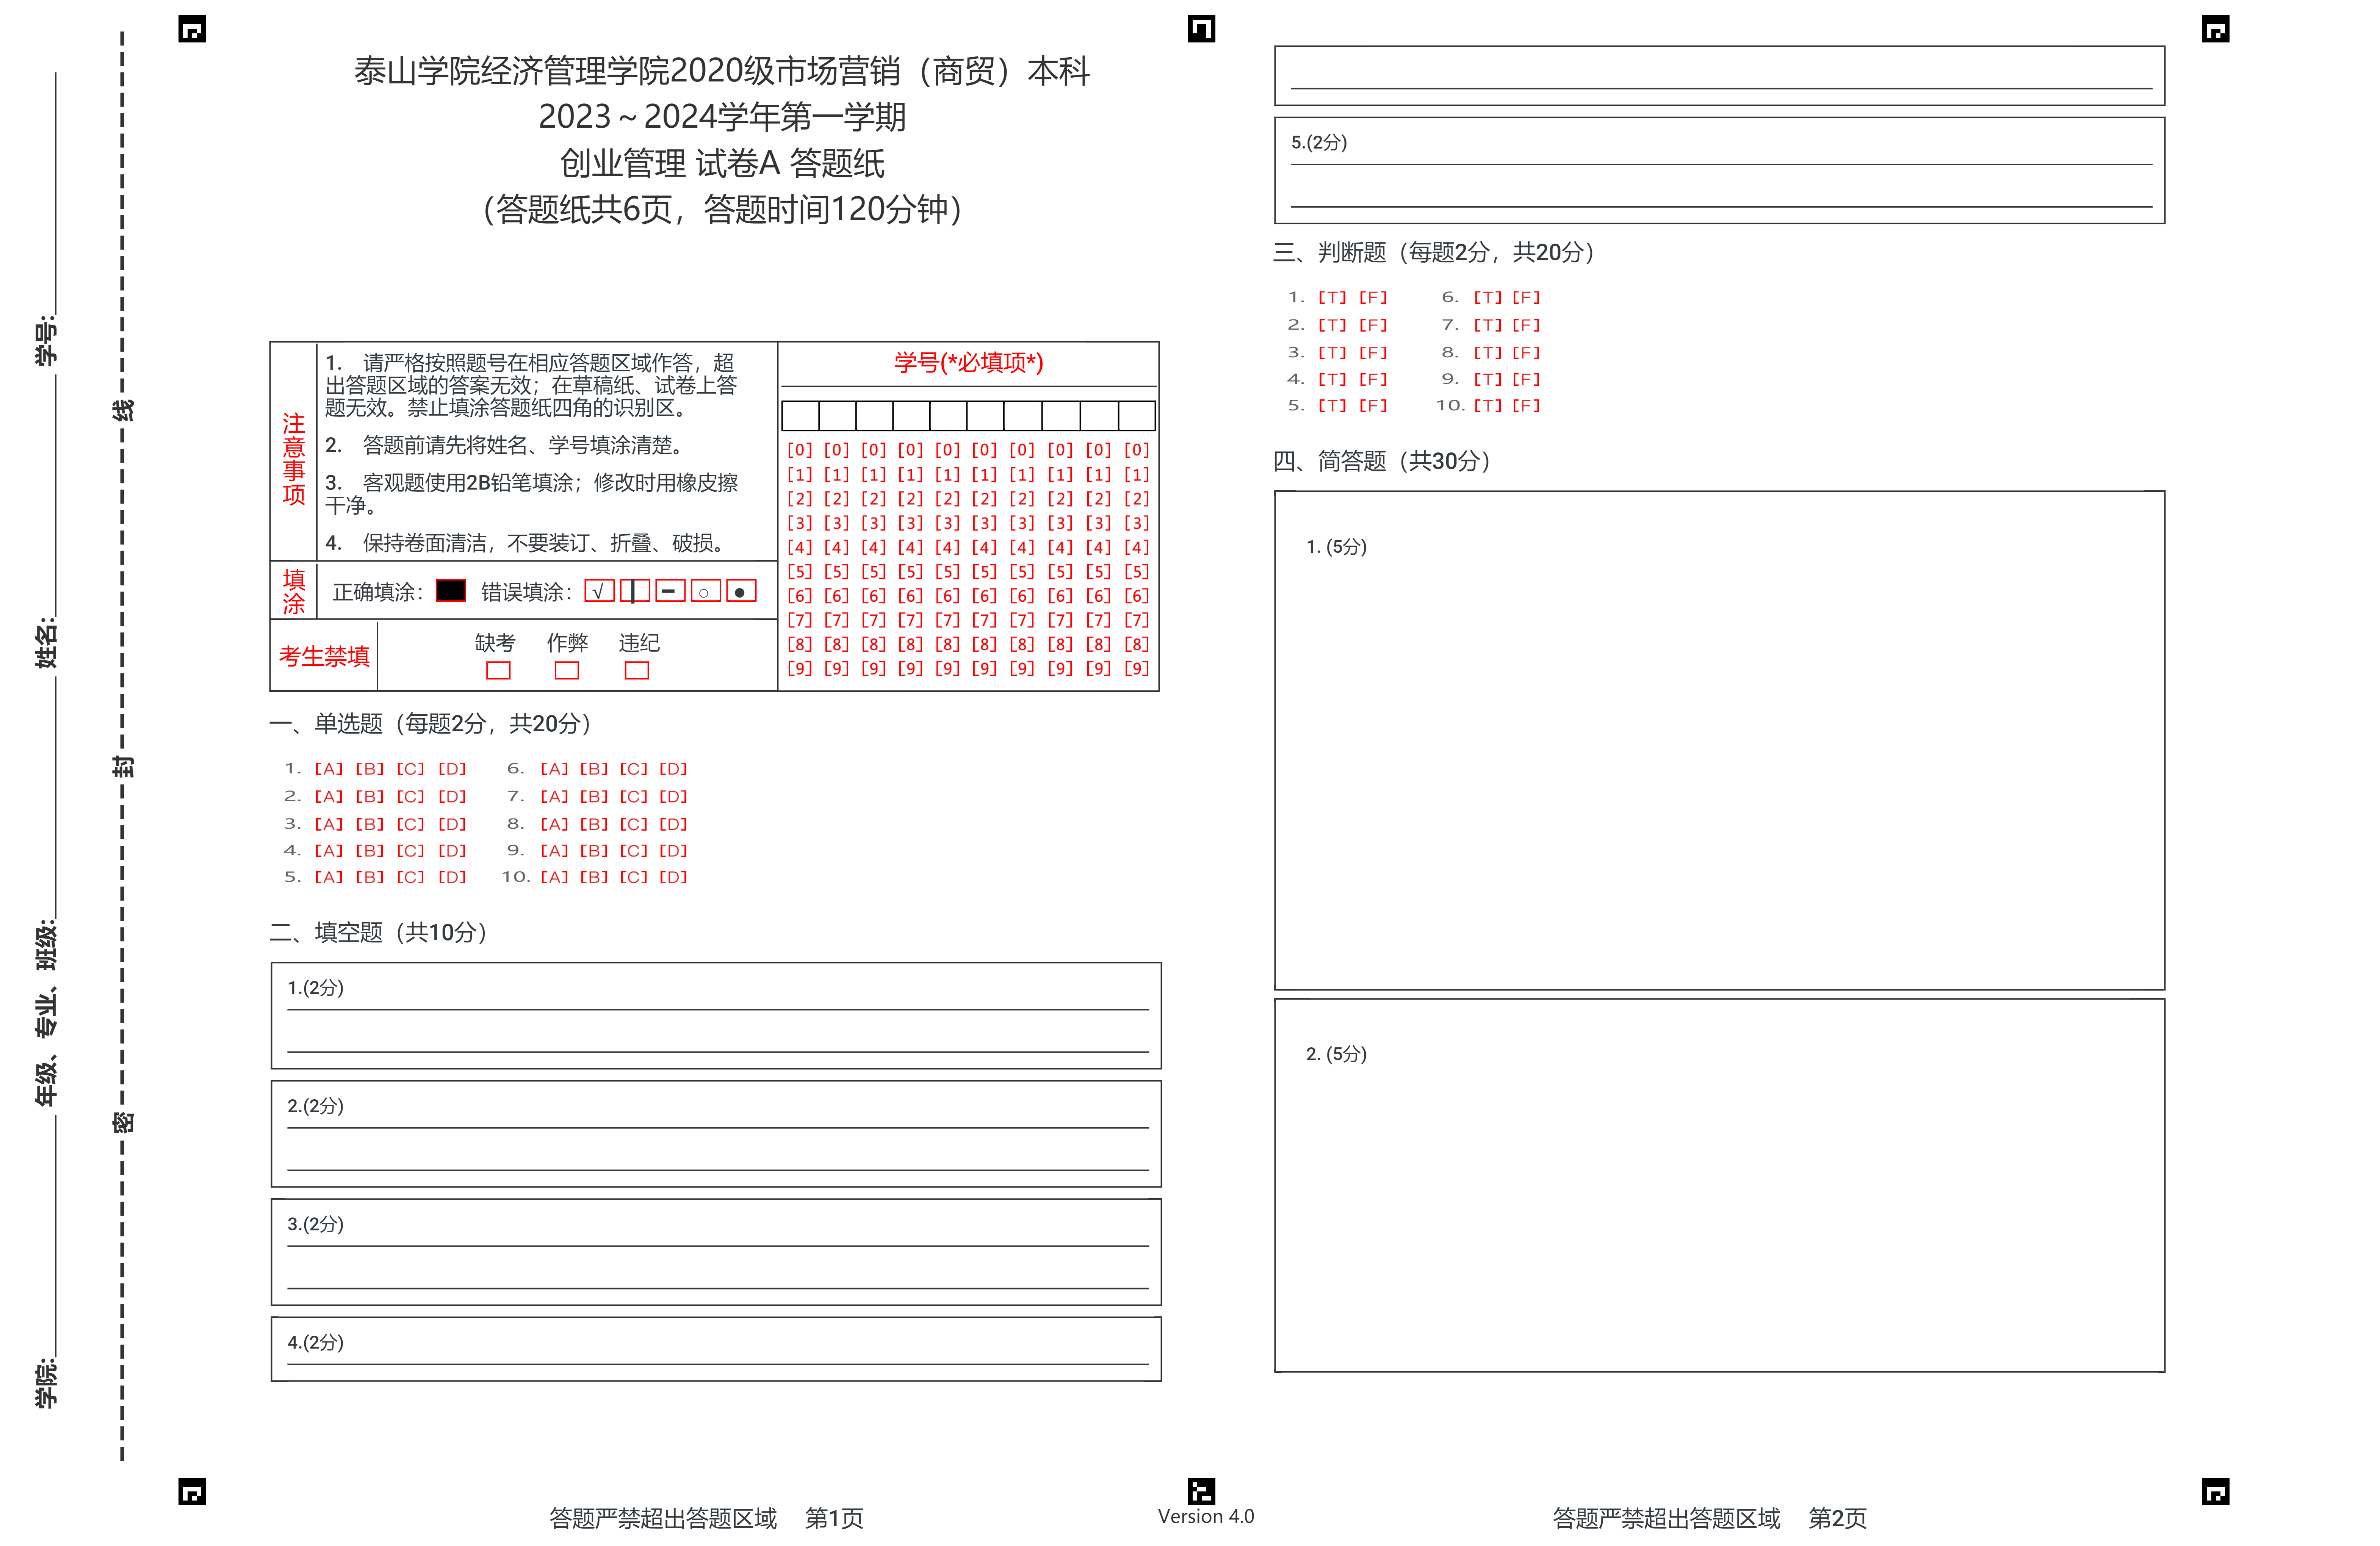2380x1546 pixels.
Task: Check the 违纪 box
Action: tap(637, 670)
